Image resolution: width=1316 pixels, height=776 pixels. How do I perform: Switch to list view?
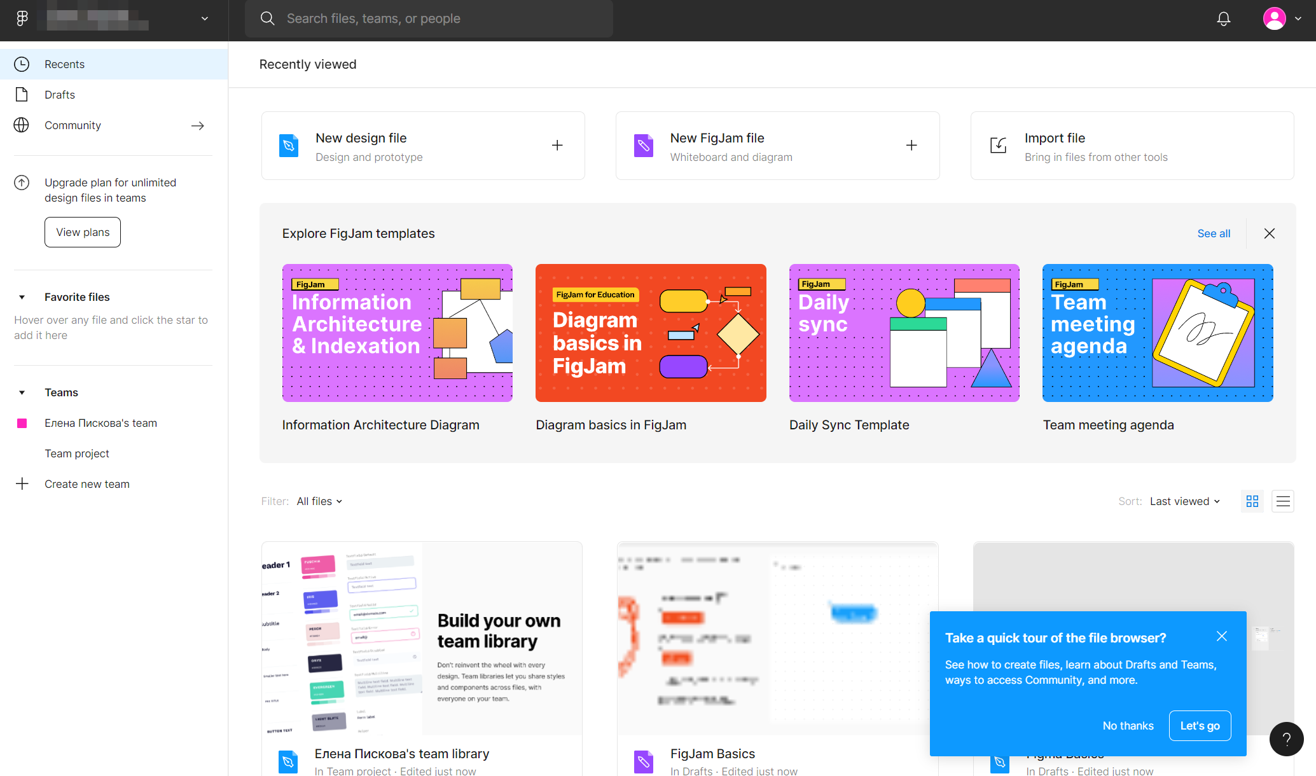[1283, 501]
